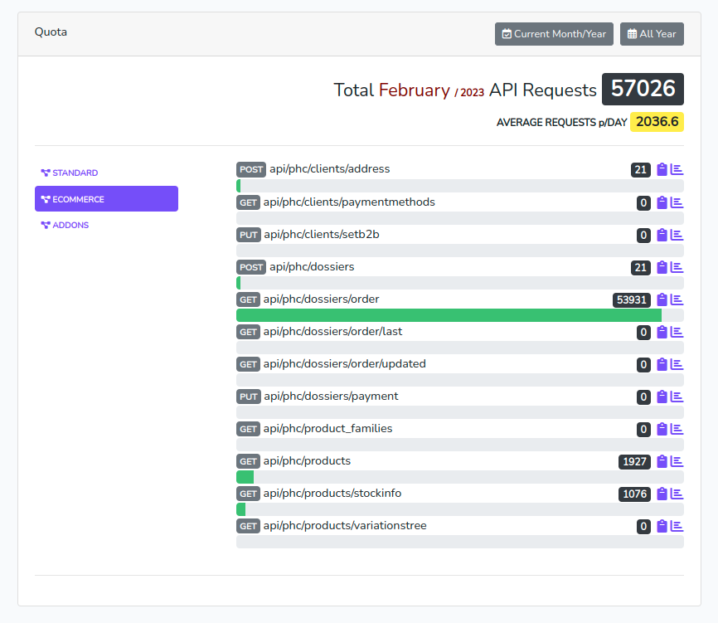Click clipboard icon for api/phc/clients/setb2b

point(662,235)
